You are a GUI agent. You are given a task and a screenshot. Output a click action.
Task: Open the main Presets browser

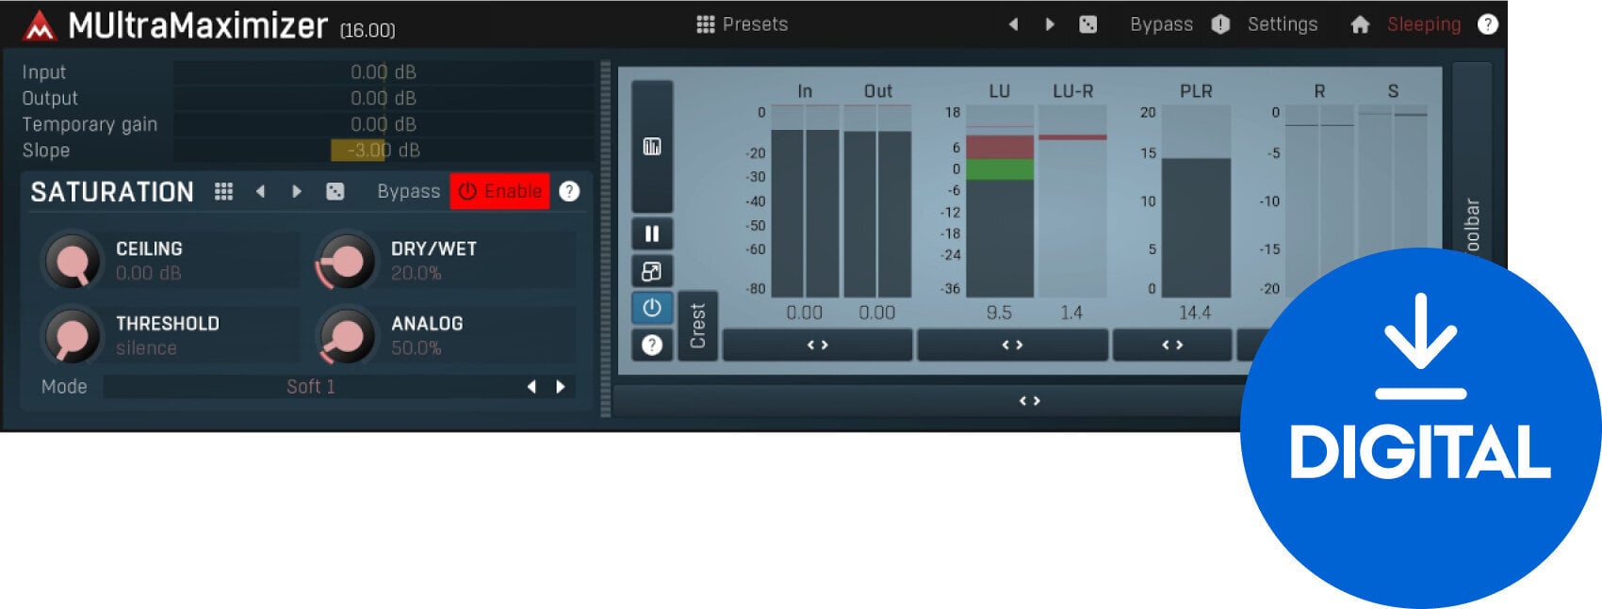click(x=742, y=24)
